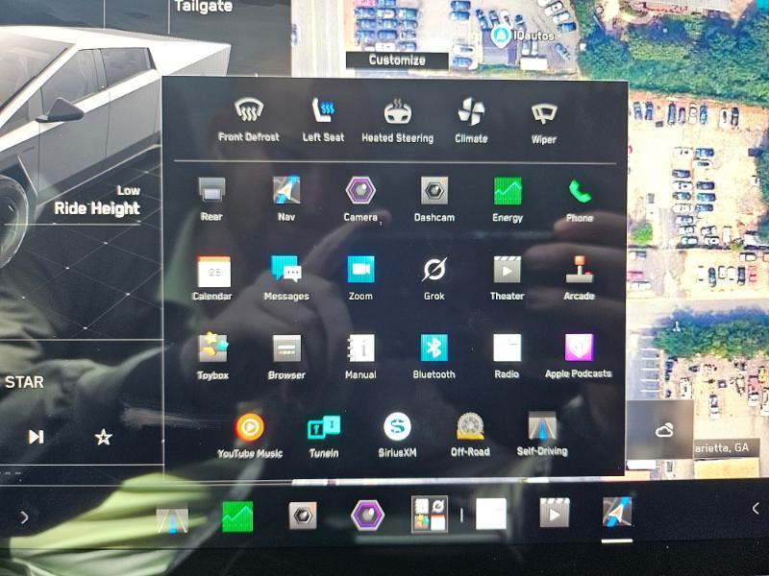Open Grok assistant
The image size is (769, 576).
(x=434, y=277)
